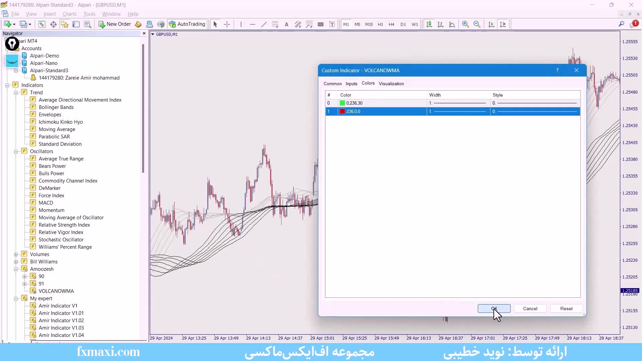Click the Zoom Out chart icon
This screenshot has width=642, height=361.
(477, 24)
